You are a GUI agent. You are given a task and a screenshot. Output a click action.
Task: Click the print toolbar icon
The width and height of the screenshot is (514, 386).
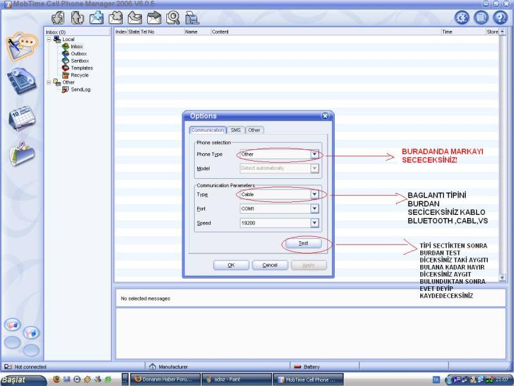pyautogui.click(x=192, y=18)
